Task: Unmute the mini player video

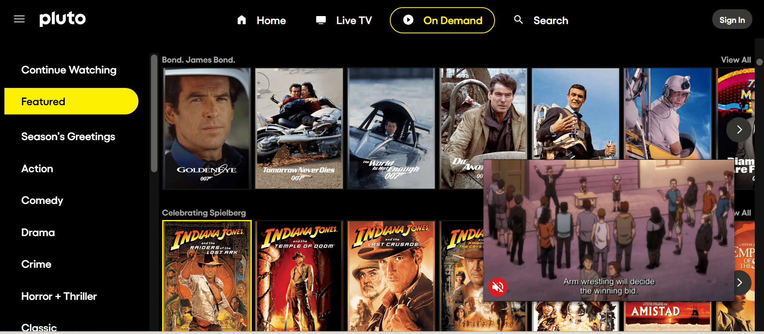Action: point(498,287)
